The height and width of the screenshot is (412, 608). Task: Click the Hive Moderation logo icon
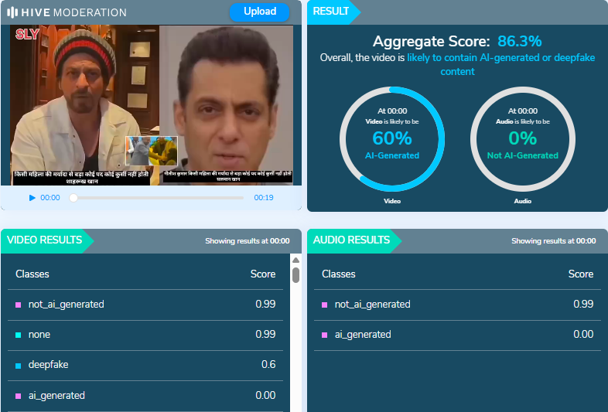(x=12, y=12)
